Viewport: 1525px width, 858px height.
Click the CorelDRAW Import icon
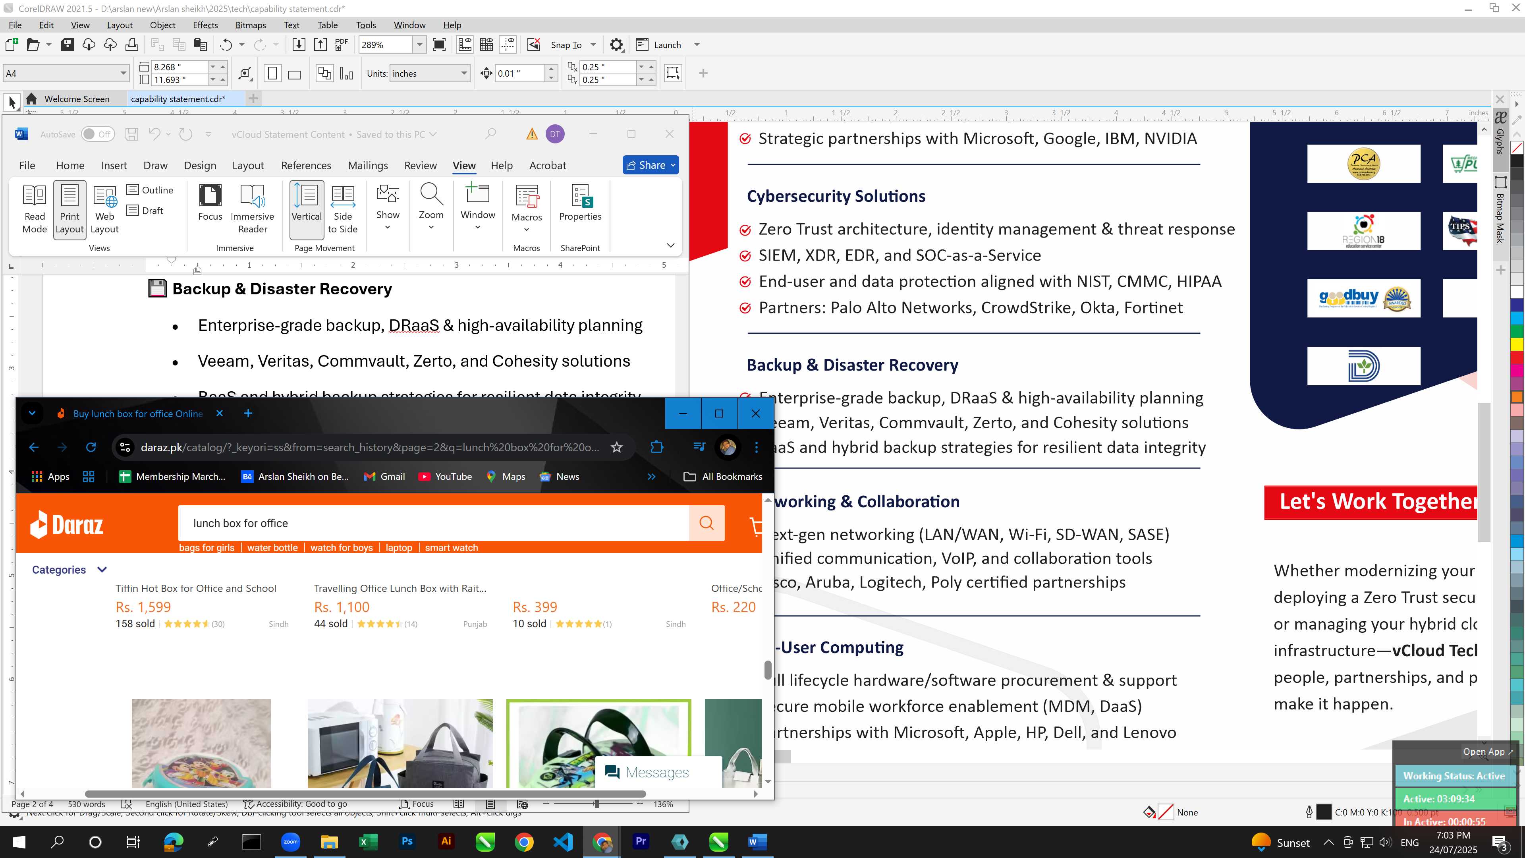[299, 44]
